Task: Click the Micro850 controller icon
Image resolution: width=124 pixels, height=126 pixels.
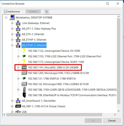Action: click(24, 67)
